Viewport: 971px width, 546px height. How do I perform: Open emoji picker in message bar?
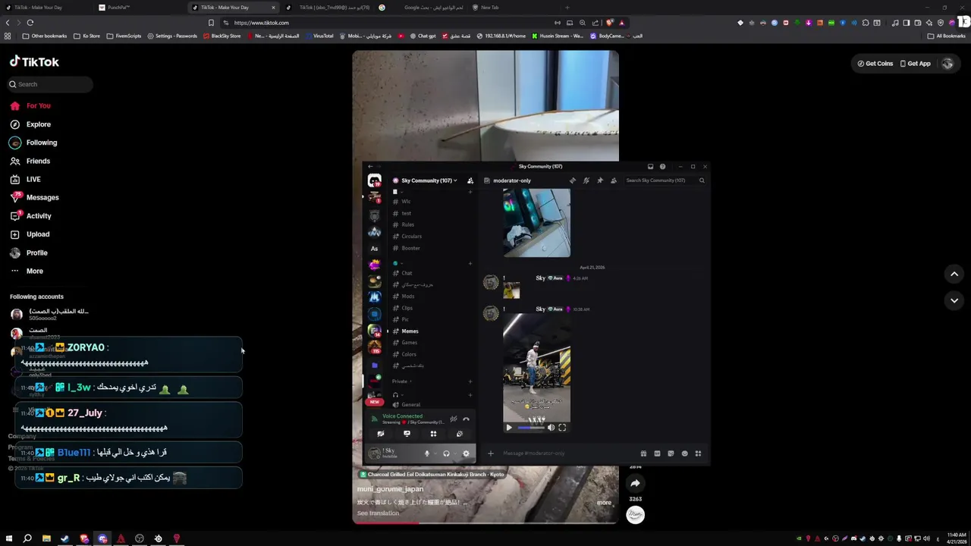click(684, 453)
